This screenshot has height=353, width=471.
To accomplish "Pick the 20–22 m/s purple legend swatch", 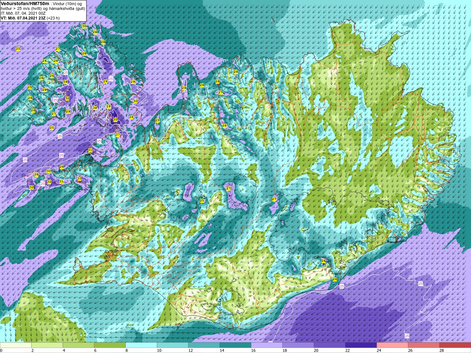I will click(329, 345).
